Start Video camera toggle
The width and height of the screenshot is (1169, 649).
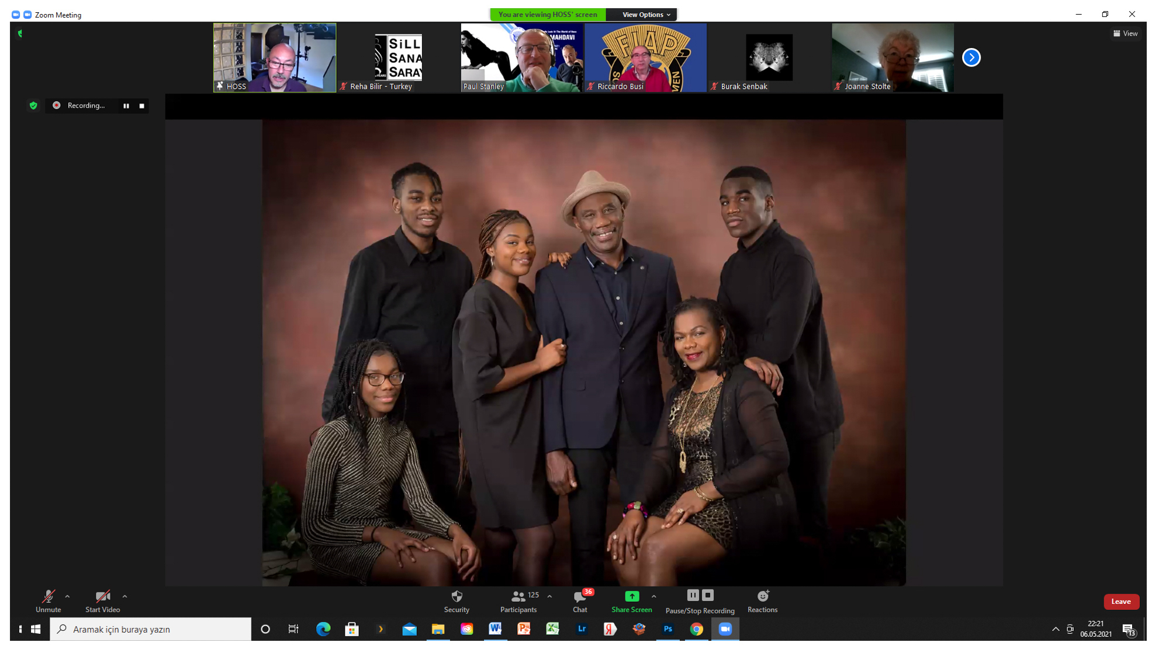[x=103, y=601]
